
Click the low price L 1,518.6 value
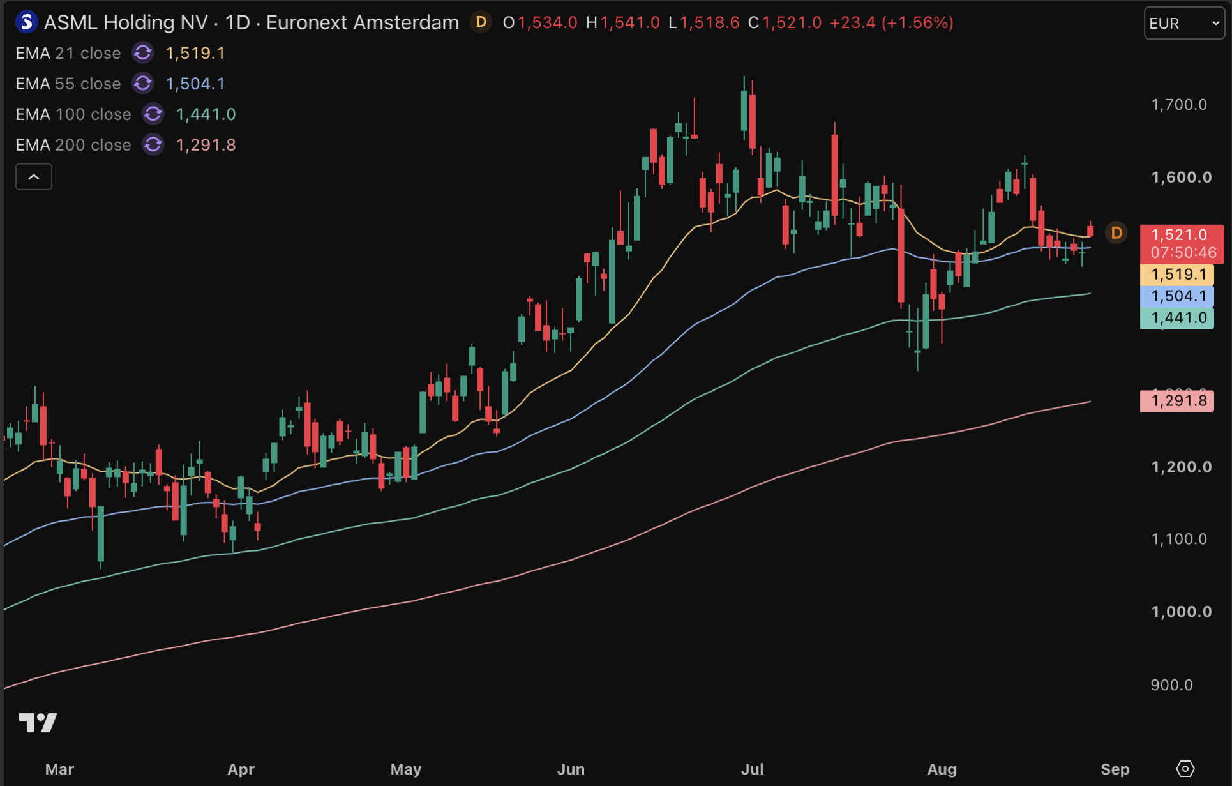[704, 23]
